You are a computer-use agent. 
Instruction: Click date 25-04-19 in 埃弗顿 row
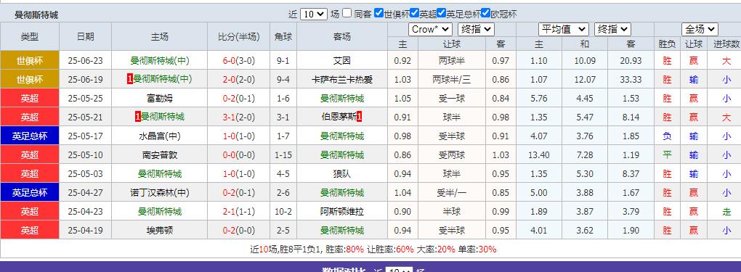point(86,231)
